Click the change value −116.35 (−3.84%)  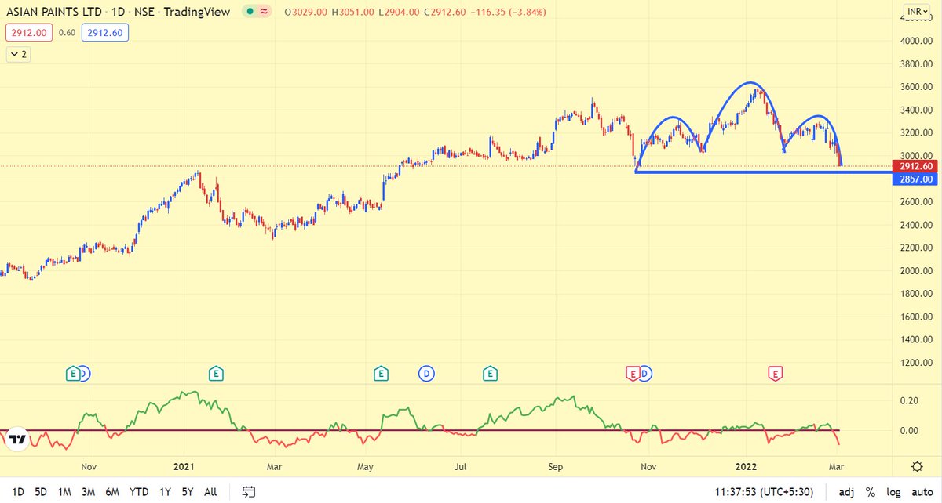coord(508,12)
